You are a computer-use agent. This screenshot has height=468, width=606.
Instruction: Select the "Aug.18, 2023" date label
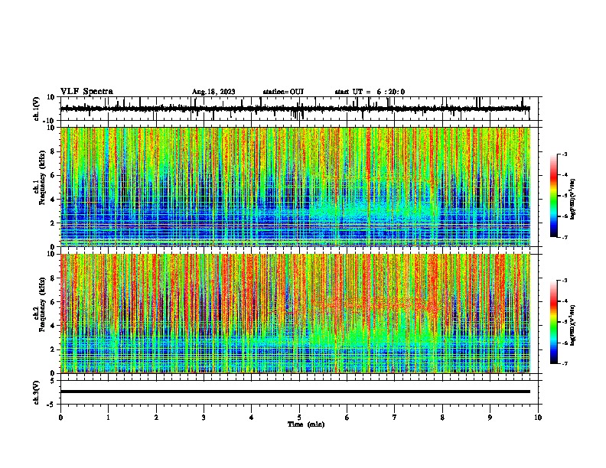tap(213, 92)
